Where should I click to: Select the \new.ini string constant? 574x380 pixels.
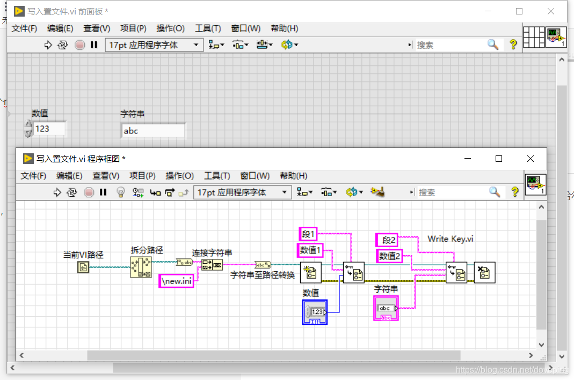click(x=176, y=281)
